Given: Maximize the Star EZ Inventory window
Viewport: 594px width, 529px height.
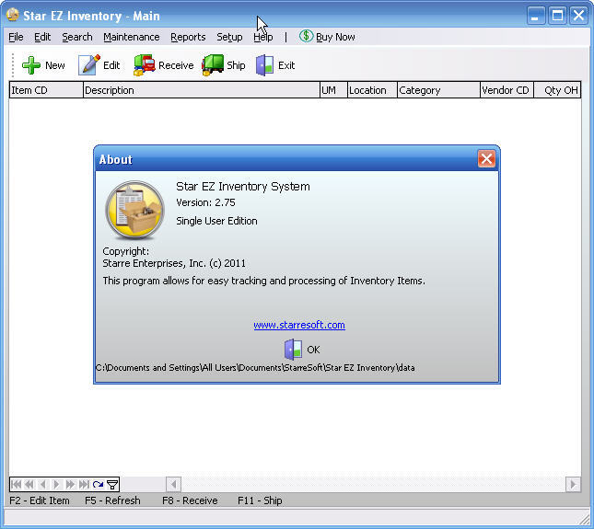Looking at the screenshot, I should (x=557, y=16).
